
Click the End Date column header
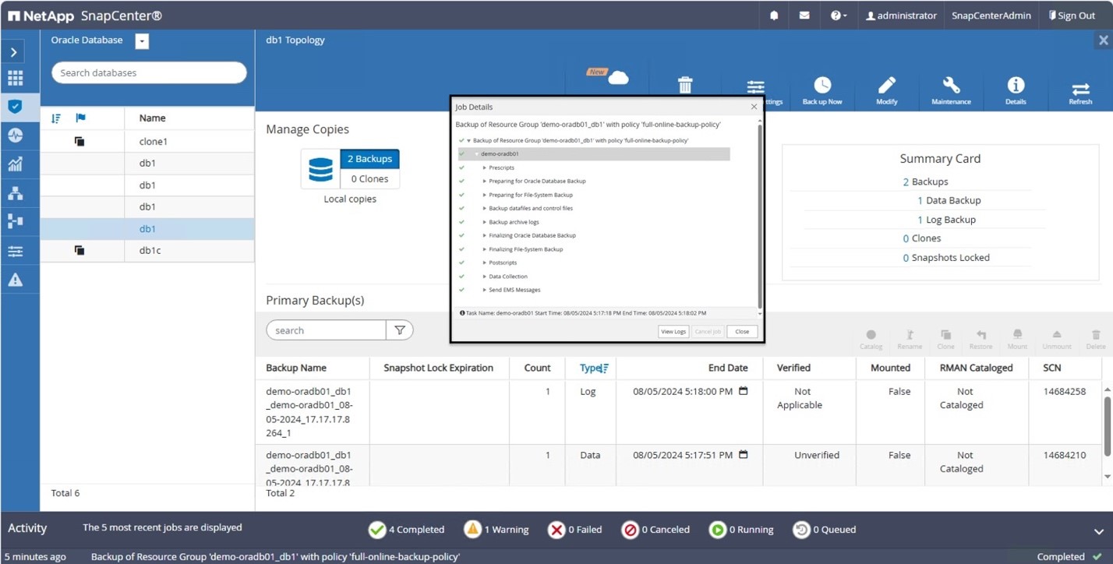point(728,368)
